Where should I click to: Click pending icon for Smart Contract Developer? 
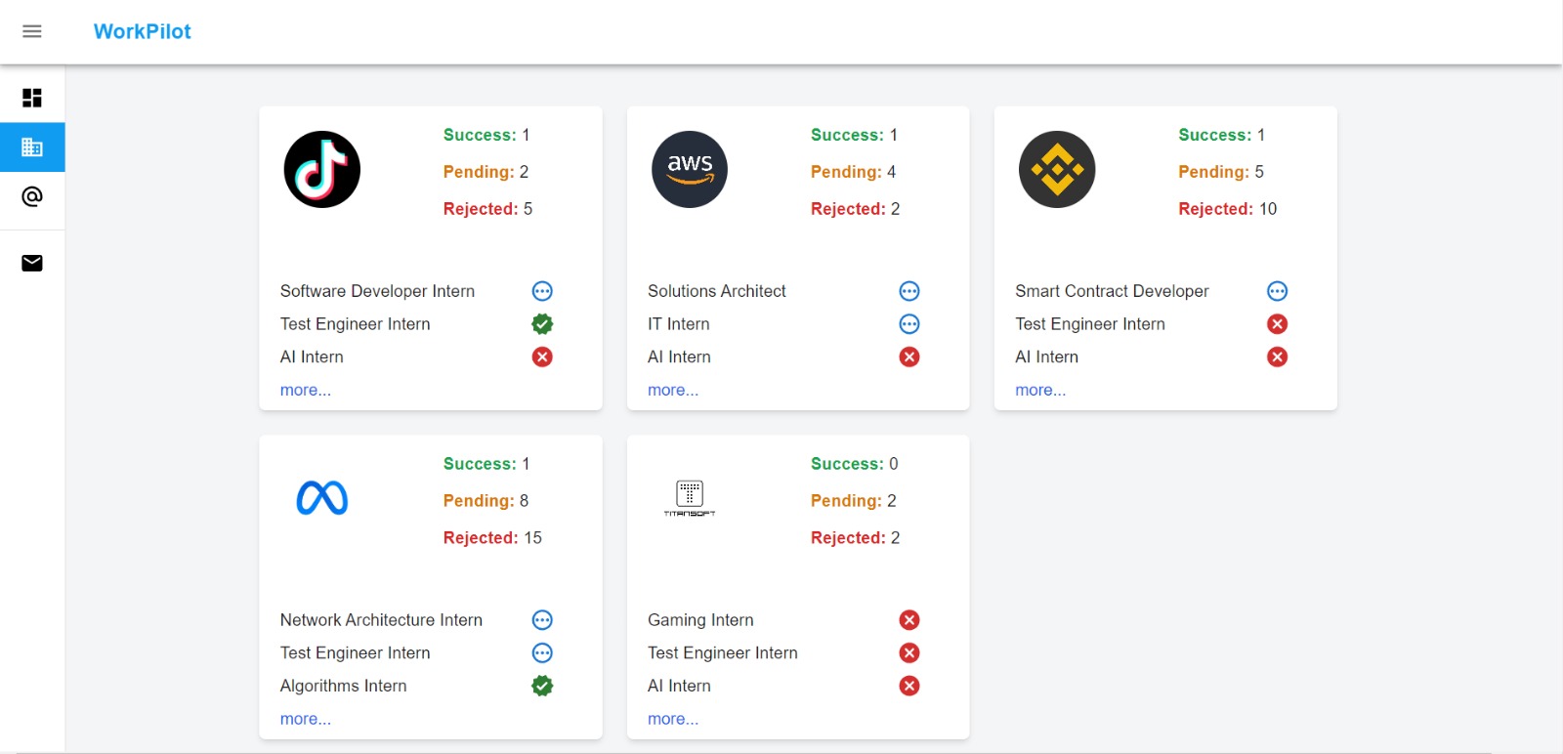(1277, 291)
